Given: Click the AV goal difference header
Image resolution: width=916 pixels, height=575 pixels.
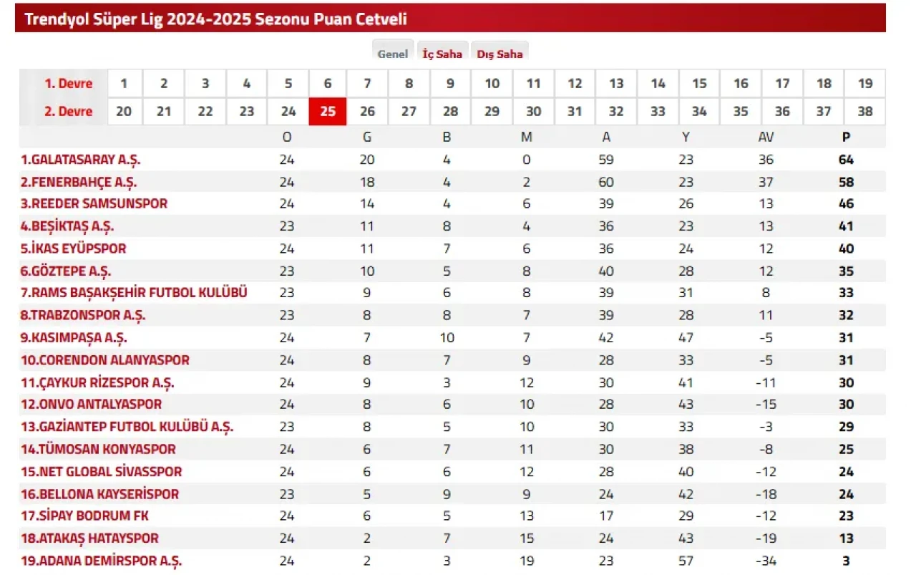Looking at the screenshot, I should [766, 137].
